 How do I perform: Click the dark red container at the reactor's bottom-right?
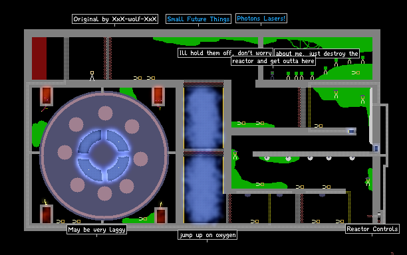tap(161, 215)
